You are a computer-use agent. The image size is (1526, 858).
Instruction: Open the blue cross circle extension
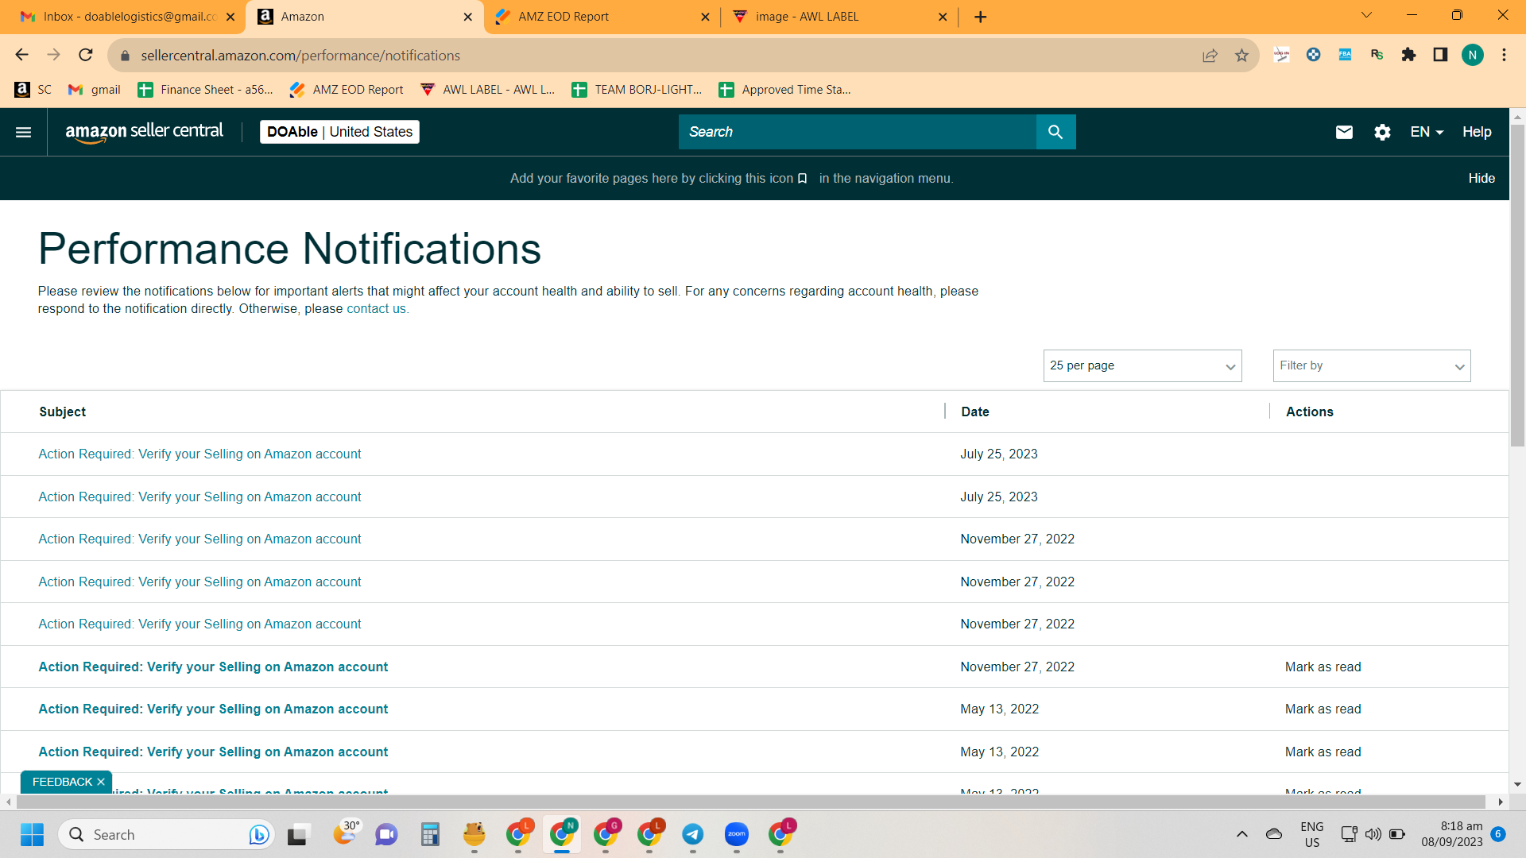pos(1313,55)
